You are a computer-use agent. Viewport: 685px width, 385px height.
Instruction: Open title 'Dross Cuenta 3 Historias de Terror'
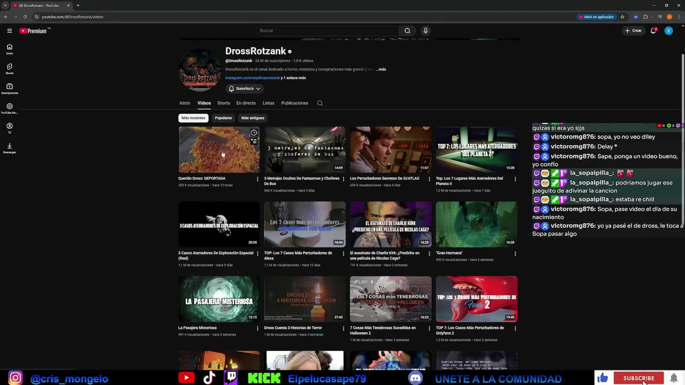(x=293, y=328)
